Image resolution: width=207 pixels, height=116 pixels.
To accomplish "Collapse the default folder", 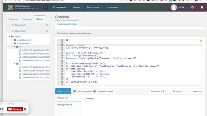I will coord(9,36).
